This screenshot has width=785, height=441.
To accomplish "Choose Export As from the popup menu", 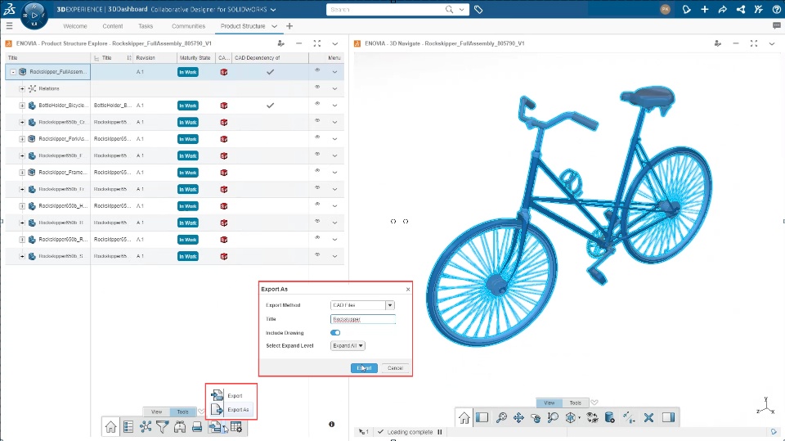I will coord(231,409).
